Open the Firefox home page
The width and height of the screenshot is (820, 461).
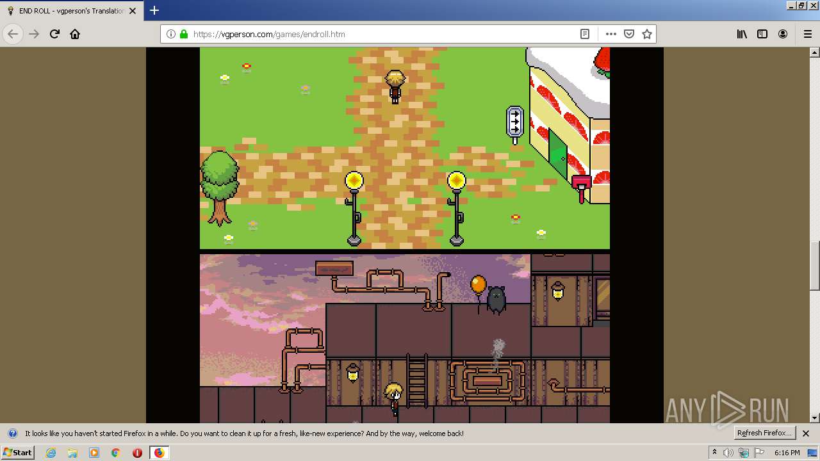point(75,34)
